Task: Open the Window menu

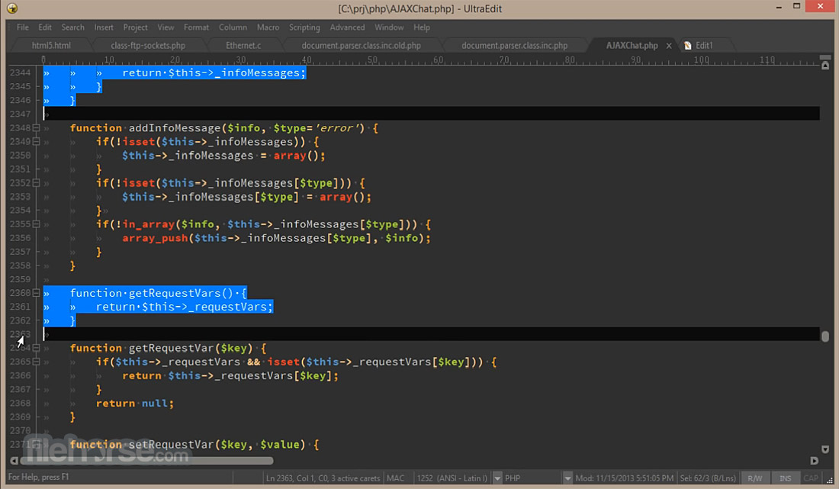Action: [389, 27]
